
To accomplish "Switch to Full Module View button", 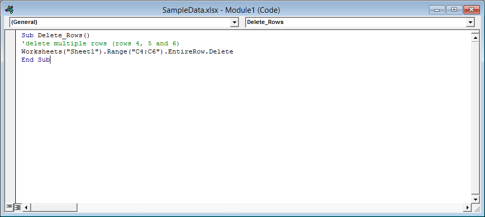I will (18, 207).
